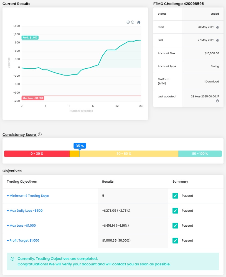Viewport: 226px width, 277px height.
Task: Click the Congratulations verification message
Action: click(94, 264)
